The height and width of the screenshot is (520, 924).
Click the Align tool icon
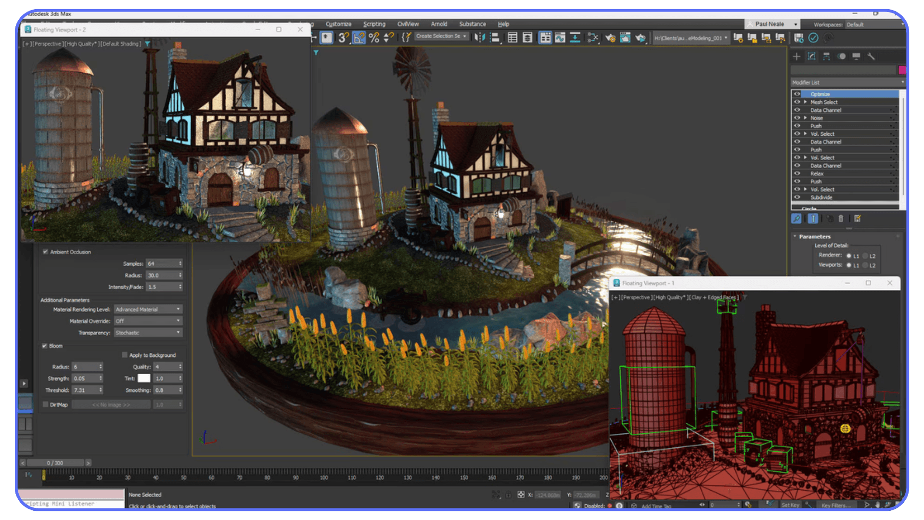[494, 38]
